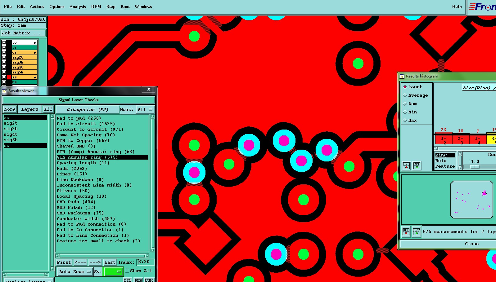Select 'Slivers (50)' category
This screenshot has height=282, width=496.
pyautogui.click(x=73, y=191)
